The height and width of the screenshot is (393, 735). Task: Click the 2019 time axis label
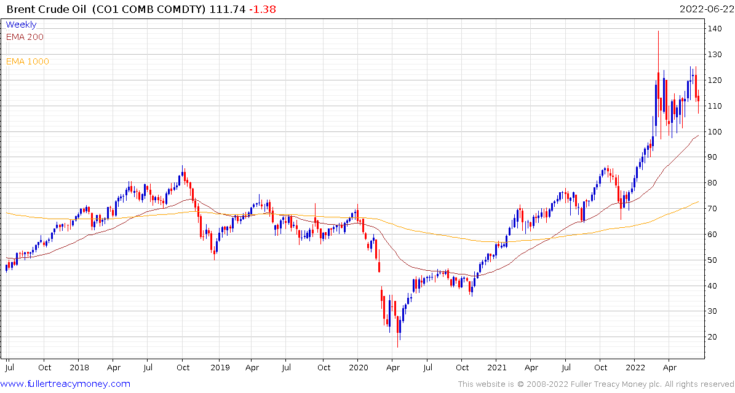(219, 368)
